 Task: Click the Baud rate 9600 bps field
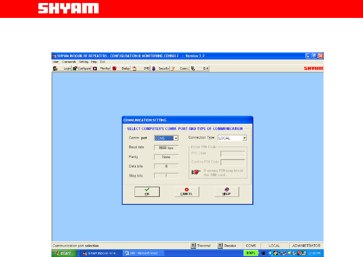(x=166, y=148)
